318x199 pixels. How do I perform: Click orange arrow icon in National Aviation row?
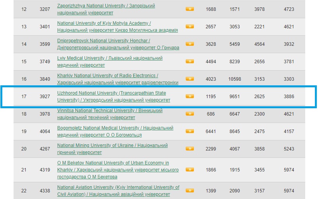tap(190, 190)
